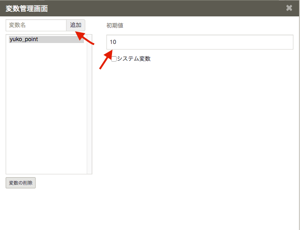Click the empty dark title bar area
Viewport: 300px width, 230px height.
click(x=164, y=8)
